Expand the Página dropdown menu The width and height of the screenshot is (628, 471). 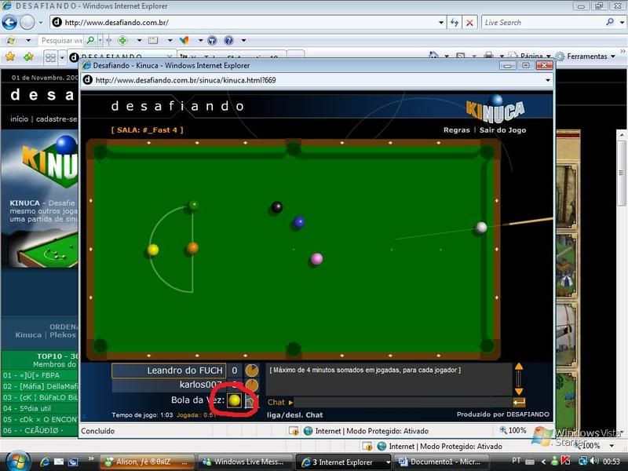[x=535, y=57]
